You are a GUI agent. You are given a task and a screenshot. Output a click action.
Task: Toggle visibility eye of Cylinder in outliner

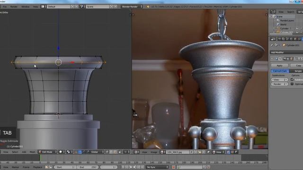tap(297, 28)
